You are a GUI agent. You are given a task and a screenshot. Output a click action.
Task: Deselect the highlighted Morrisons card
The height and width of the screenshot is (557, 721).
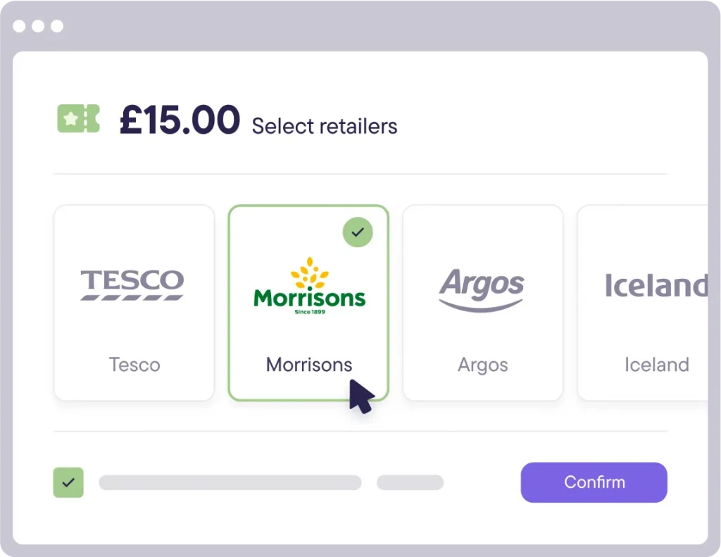click(x=308, y=303)
